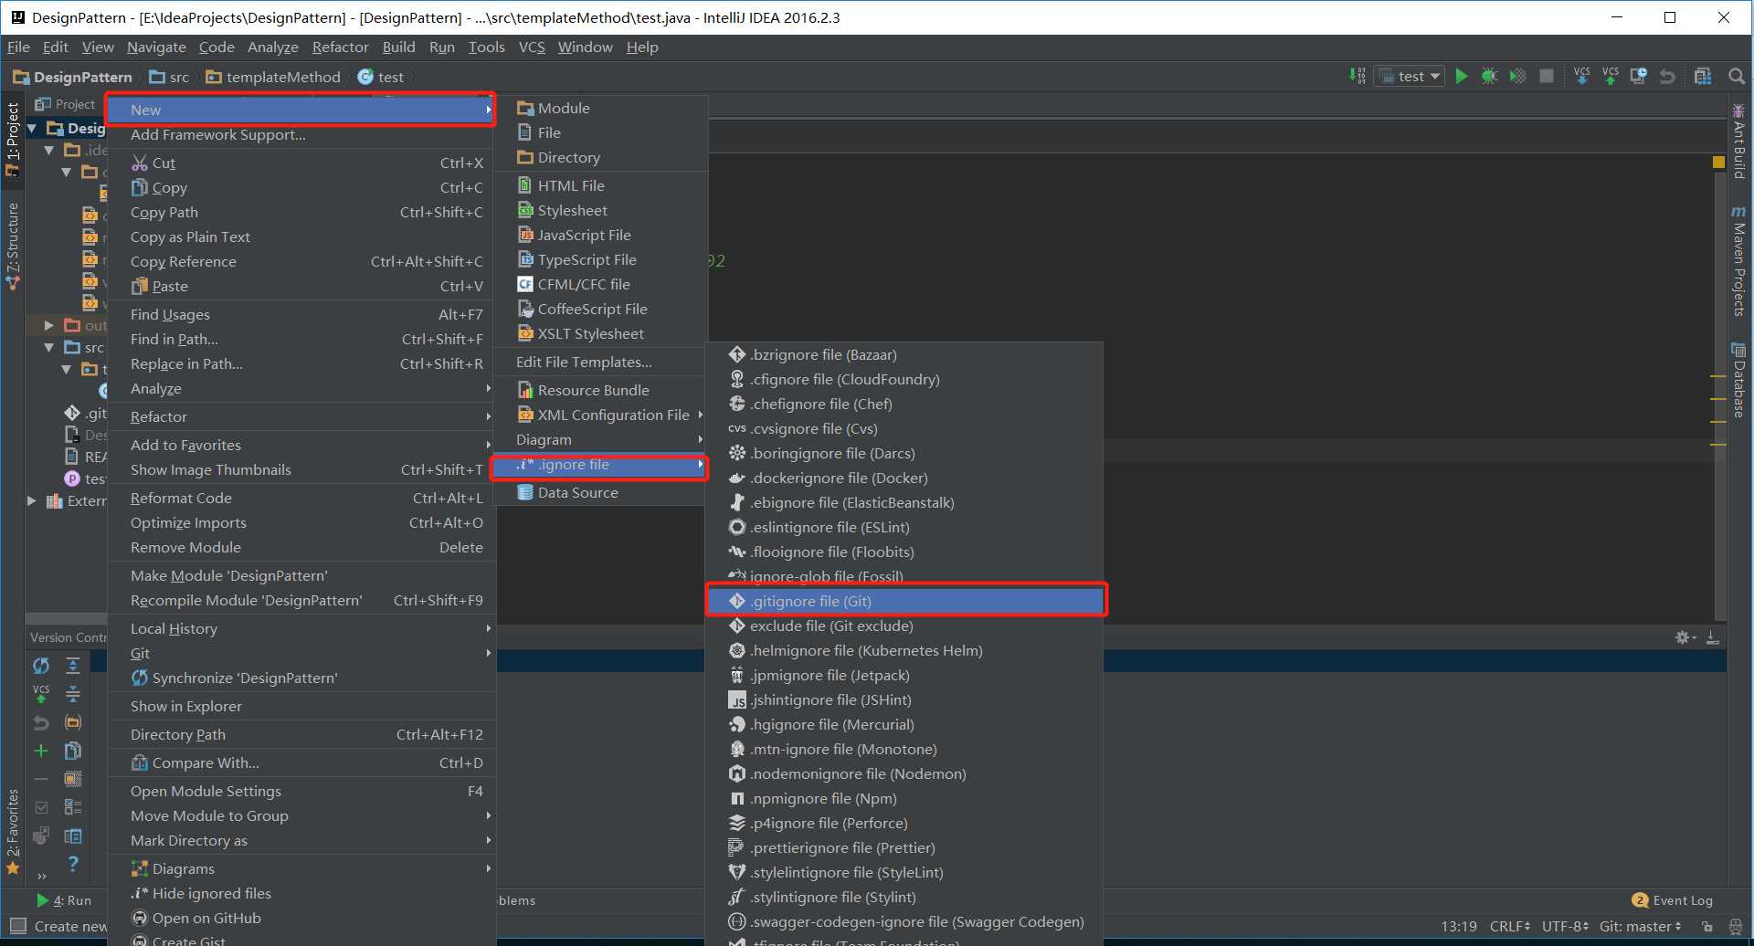Open .dockerignore file (Docker) entry

[904, 478]
